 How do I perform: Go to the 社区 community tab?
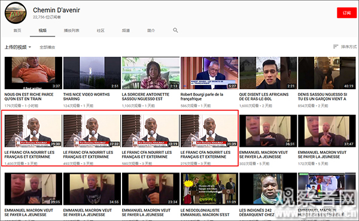click(101, 31)
